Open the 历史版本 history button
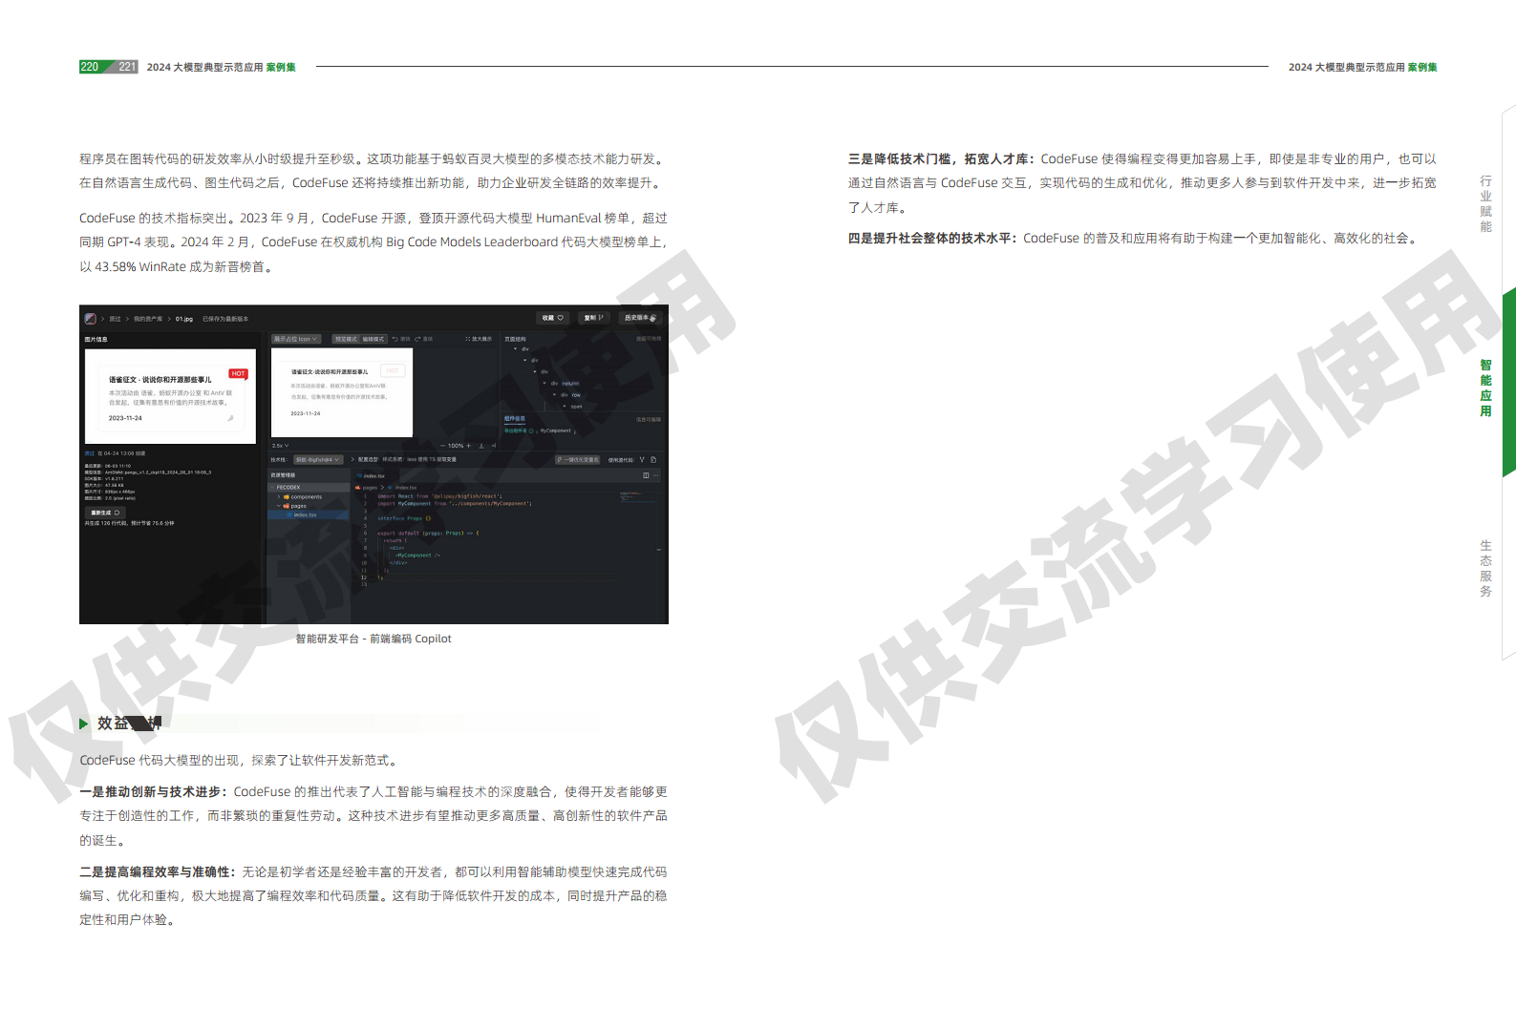 pyautogui.click(x=640, y=318)
